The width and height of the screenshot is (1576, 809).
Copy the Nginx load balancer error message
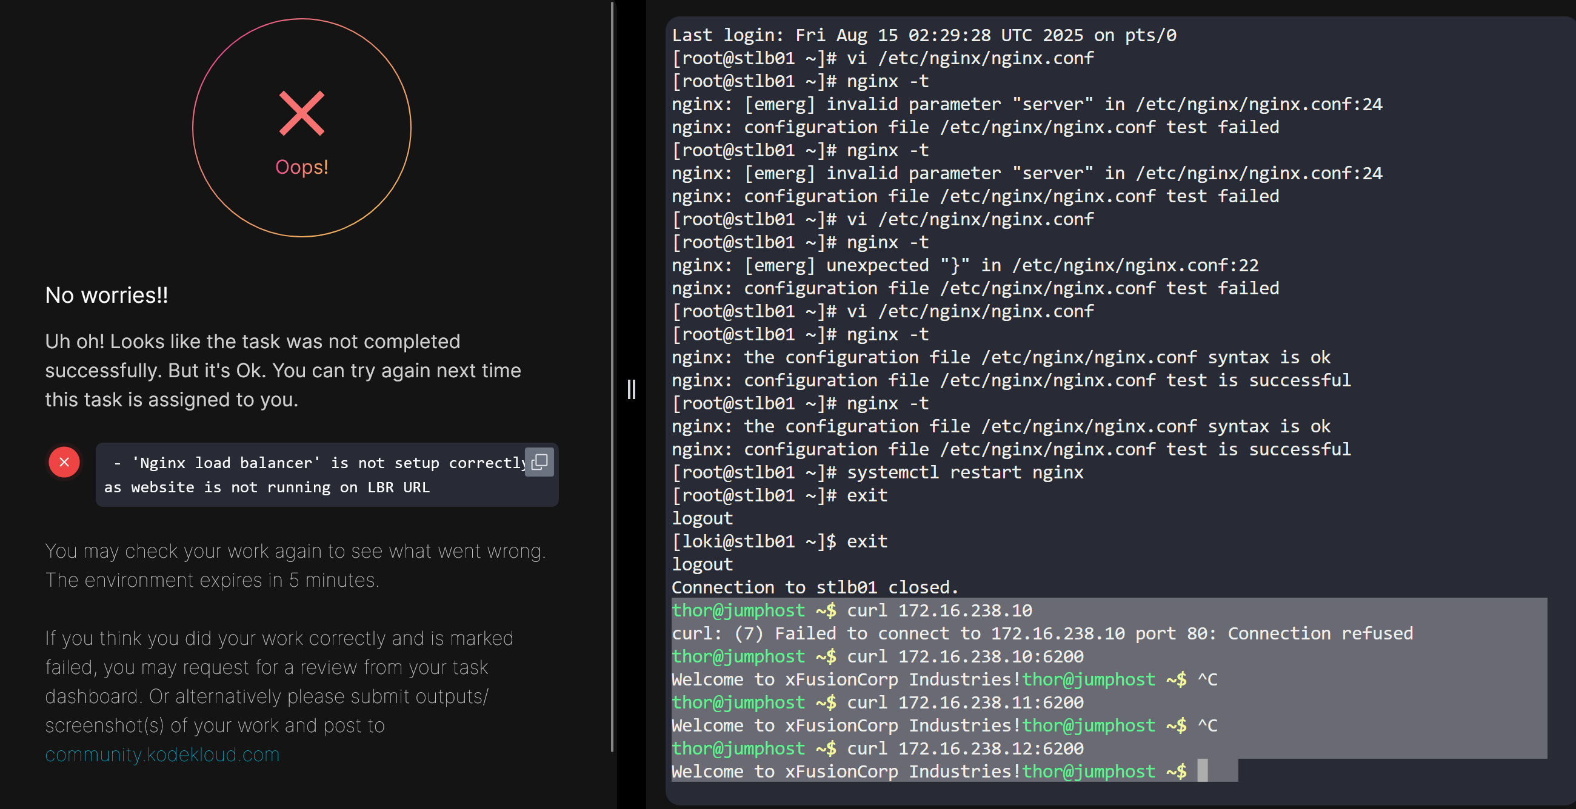point(539,462)
